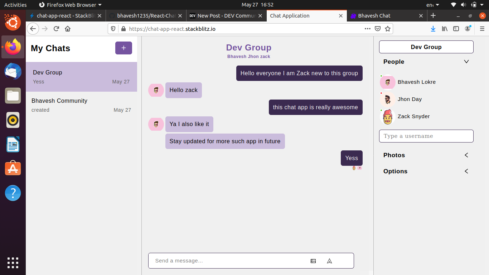Click the Dev Group title field
Viewport: 489px width, 275px height.
(426, 47)
